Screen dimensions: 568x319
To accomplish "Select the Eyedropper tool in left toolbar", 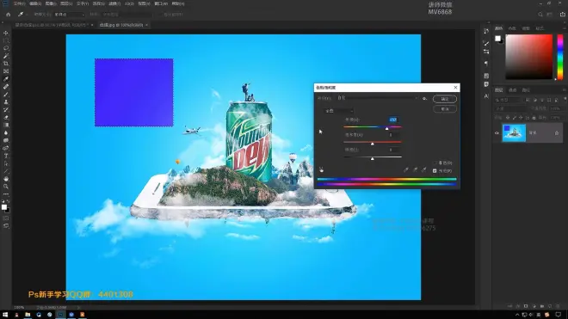I will (6, 79).
